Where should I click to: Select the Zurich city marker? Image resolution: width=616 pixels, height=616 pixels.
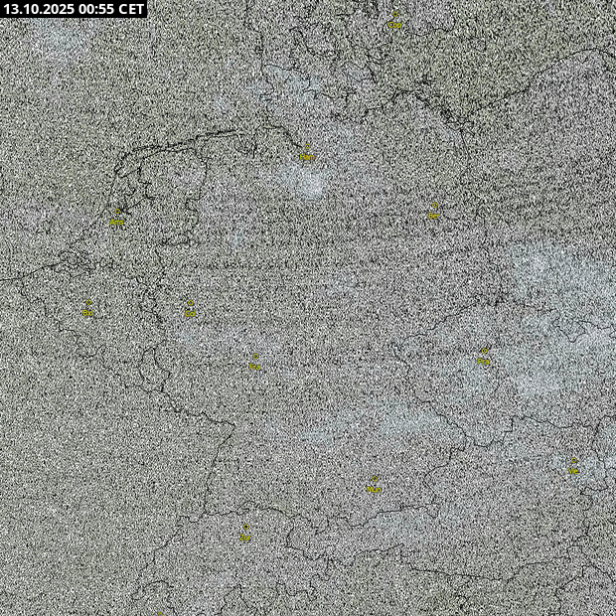coord(244,535)
